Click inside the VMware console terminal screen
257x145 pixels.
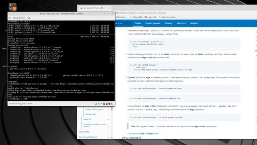pos(61,60)
